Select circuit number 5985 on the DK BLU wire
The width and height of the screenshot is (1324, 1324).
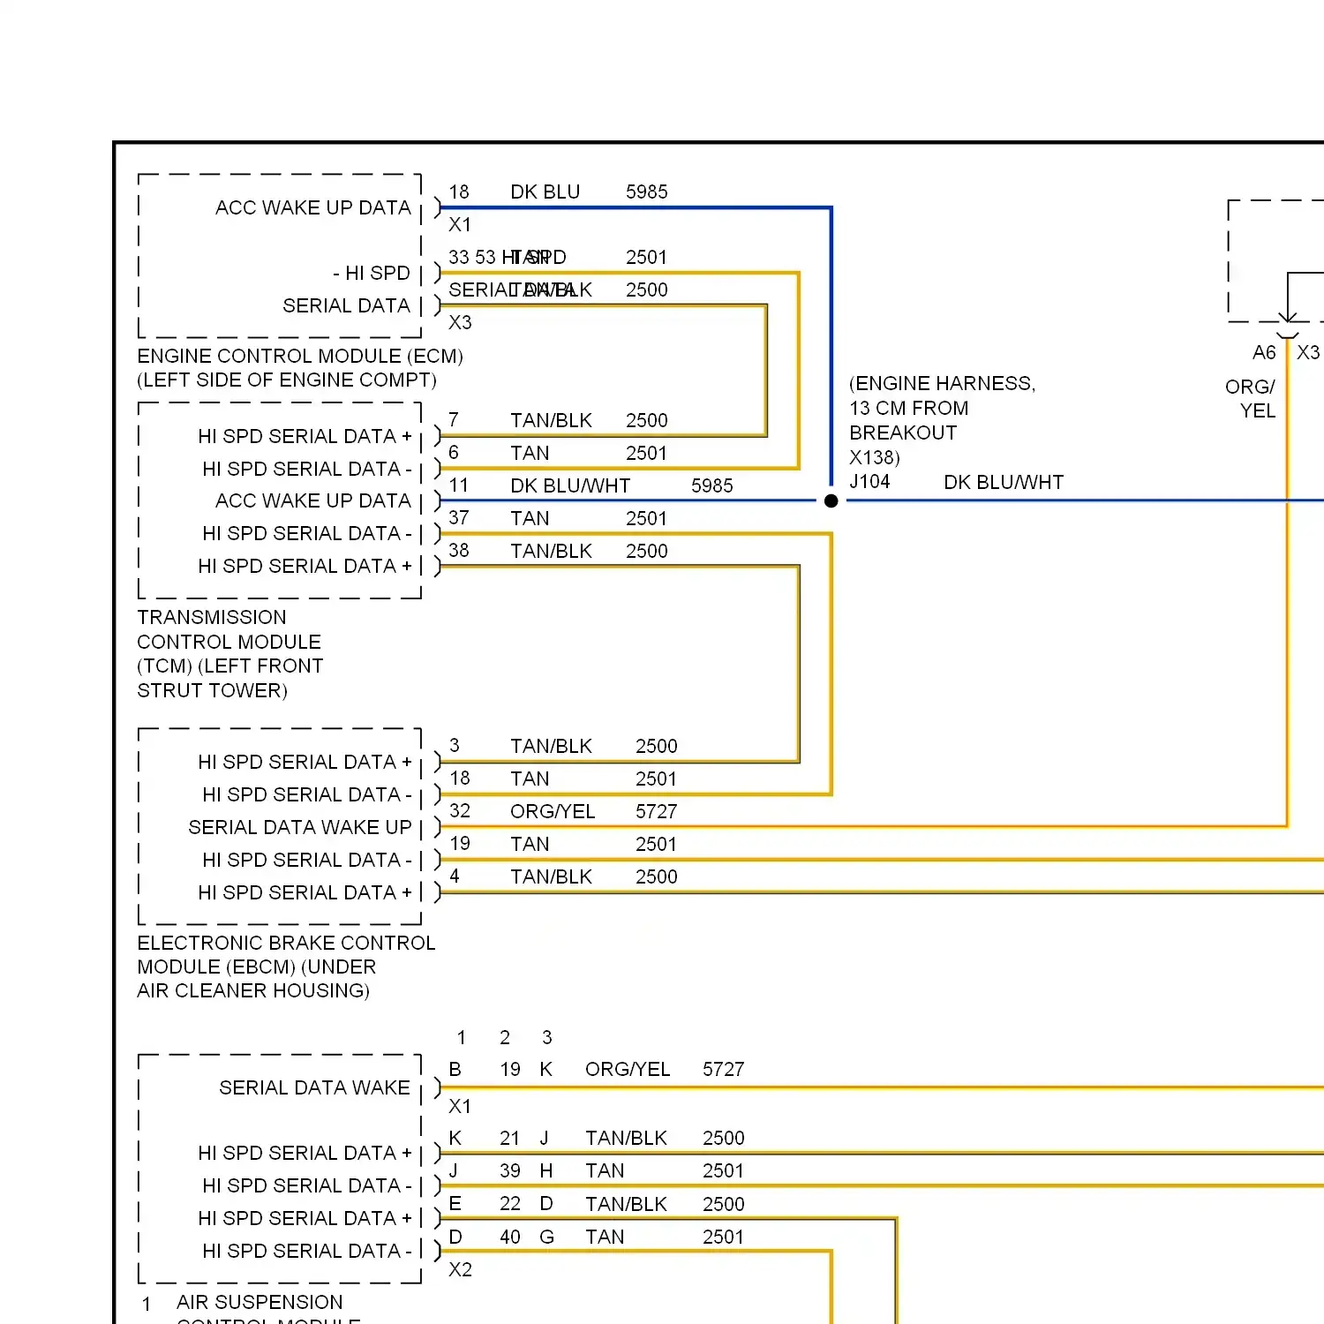646,192
